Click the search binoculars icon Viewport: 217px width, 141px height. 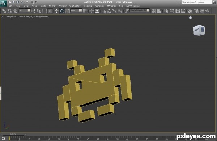[214, 2]
